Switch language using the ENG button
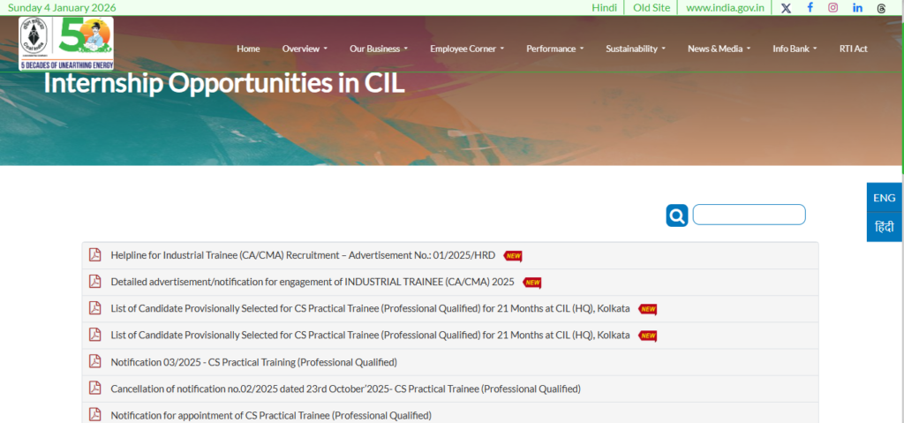The image size is (904, 423). click(x=884, y=198)
